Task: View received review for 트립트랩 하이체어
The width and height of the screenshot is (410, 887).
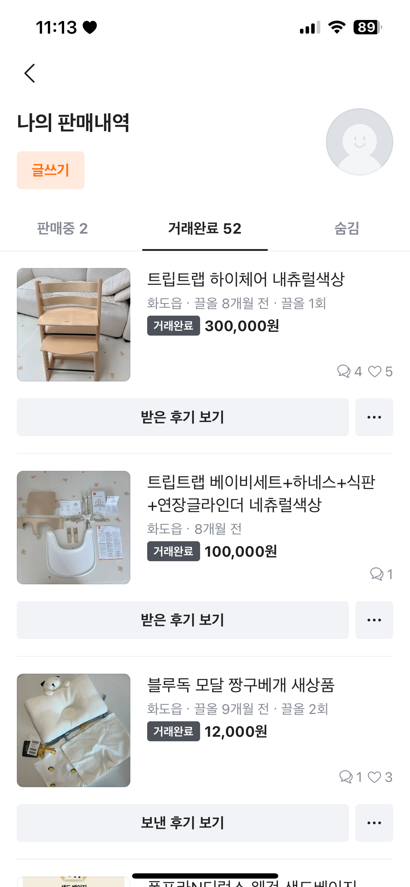Action: [183, 417]
